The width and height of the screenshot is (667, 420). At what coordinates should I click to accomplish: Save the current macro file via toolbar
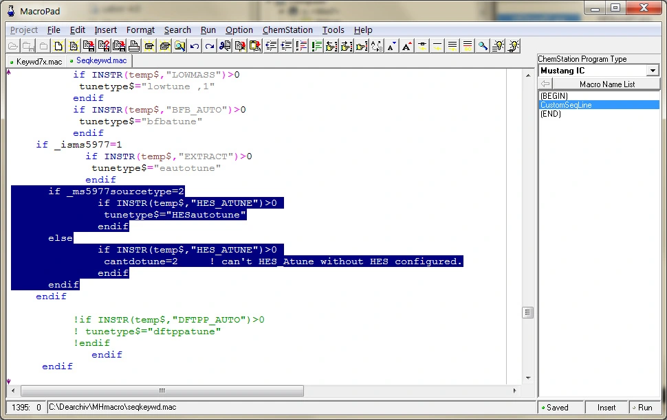89,46
